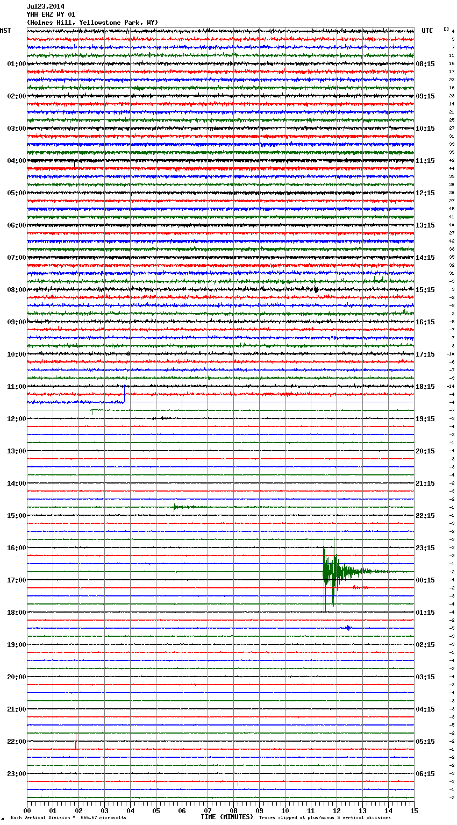Click minute 15 on the bottom time axis
Viewport: 457px width, 825px height.
414,810
